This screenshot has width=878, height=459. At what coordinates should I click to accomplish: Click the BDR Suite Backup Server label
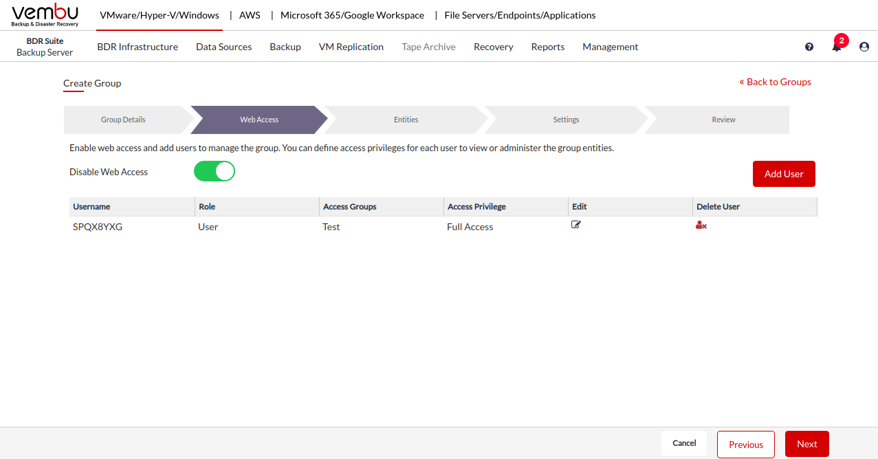pyautogui.click(x=45, y=47)
